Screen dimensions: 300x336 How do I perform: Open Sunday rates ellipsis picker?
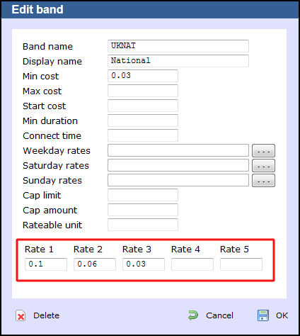pos(263,181)
